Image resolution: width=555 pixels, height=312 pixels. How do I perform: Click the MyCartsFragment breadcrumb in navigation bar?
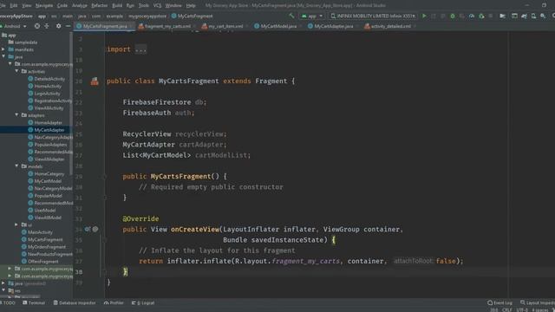point(192,16)
